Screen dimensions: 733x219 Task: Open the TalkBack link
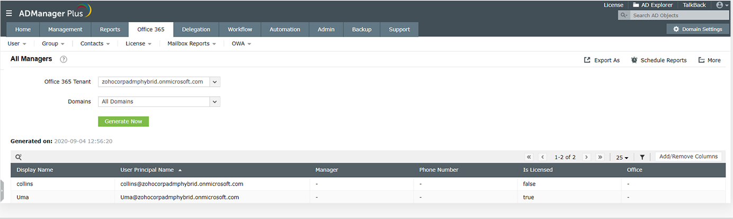tap(694, 5)
